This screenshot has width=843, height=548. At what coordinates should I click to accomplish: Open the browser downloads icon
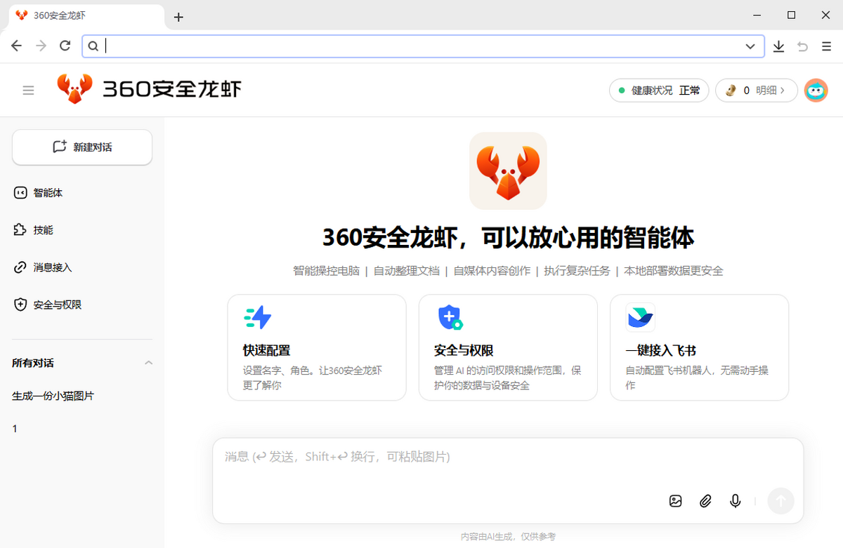(x=778, y=46)
